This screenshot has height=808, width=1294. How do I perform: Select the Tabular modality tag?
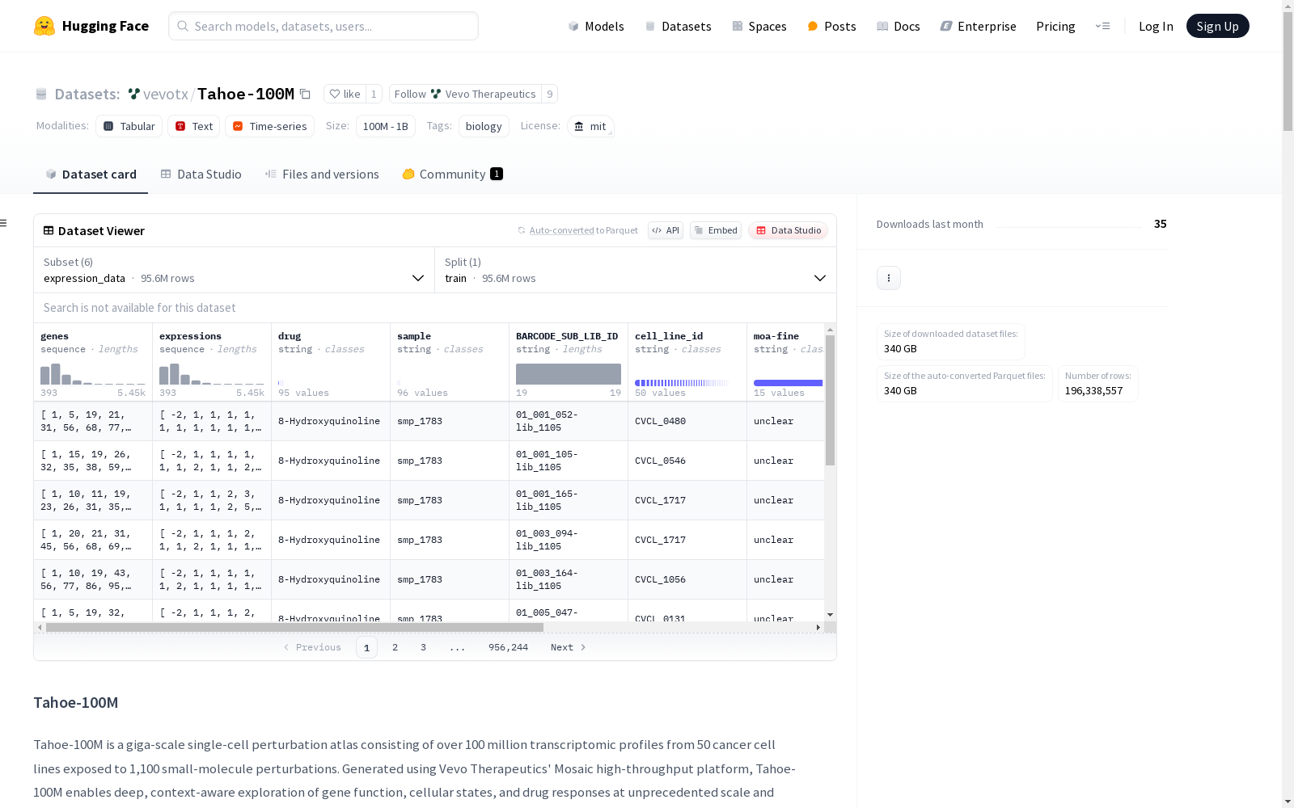[x=129, y=126]
